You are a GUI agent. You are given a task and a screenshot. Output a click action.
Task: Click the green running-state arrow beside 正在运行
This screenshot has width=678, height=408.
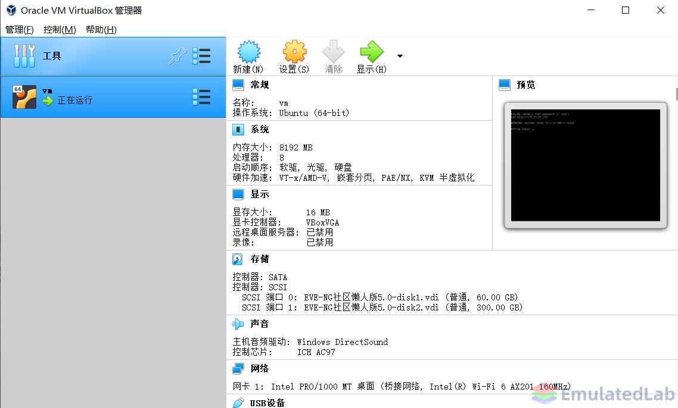48,101
